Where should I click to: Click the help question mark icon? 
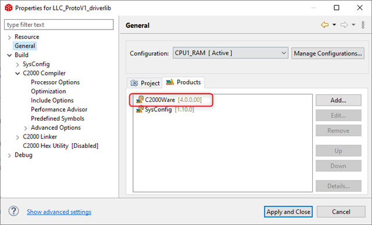click(14, 211)
